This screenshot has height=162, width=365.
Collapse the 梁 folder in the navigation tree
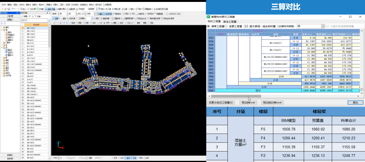pyautogui.click(x=2, y=47)
